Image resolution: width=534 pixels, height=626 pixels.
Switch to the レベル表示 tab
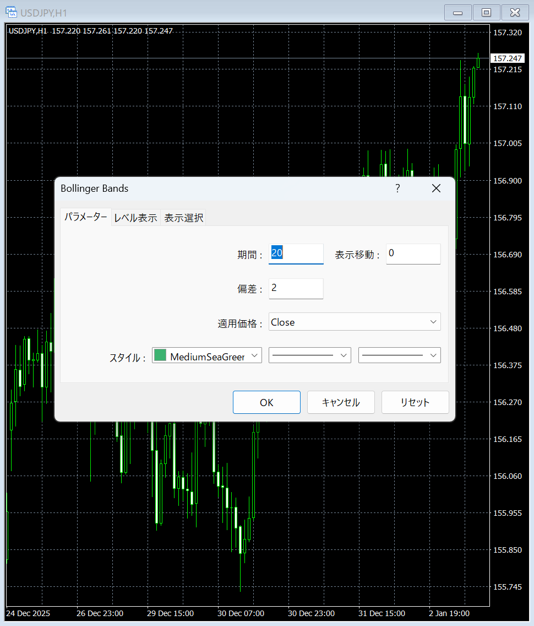tap(135, 218)
